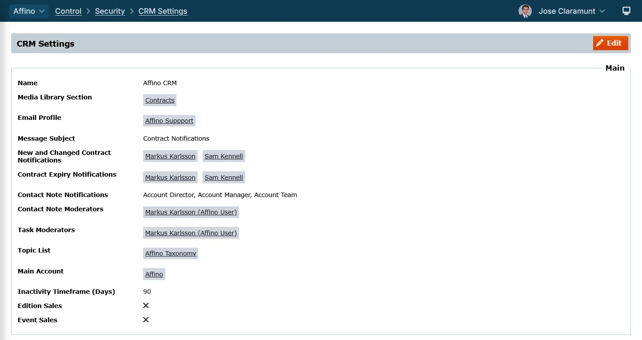Image resolution: width=642 pixels, height=340 pixels.
Task: Open Markus Karlsson under Task Moderators
Action: point(191,233)
